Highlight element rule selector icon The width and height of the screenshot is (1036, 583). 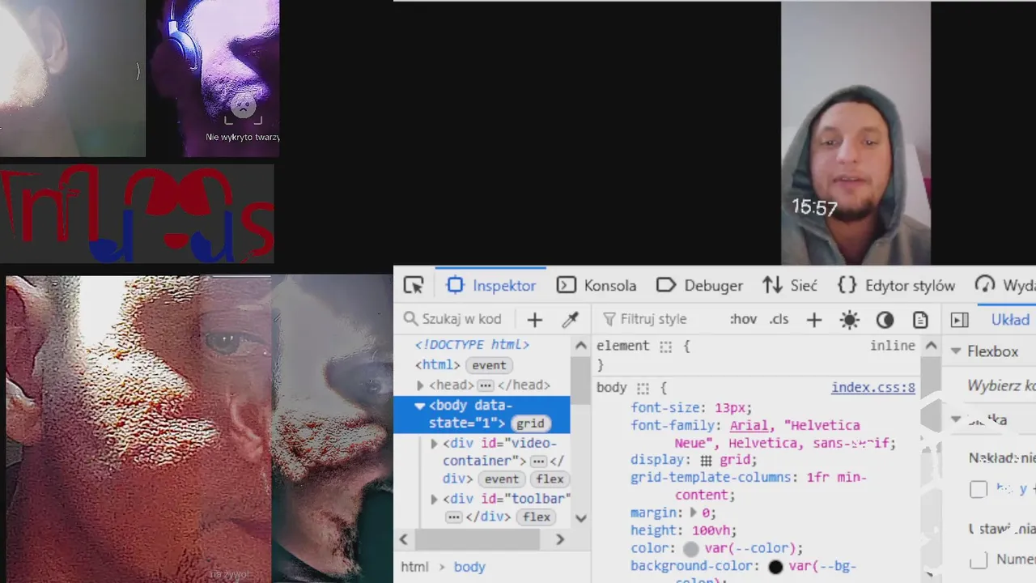point(665,347)
